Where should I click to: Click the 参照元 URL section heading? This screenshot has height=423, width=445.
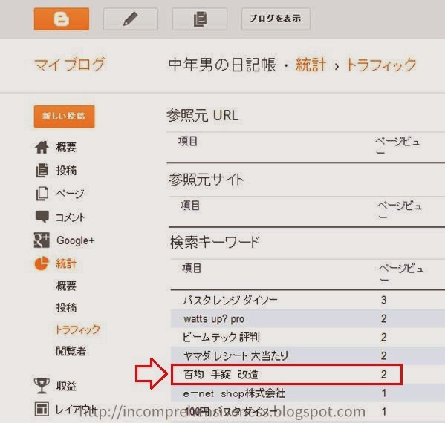202,115
